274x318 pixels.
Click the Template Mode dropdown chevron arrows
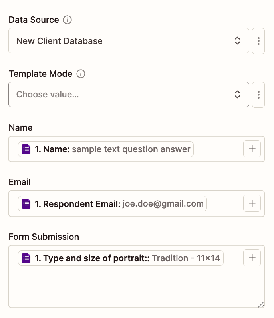tap(237, 95)
